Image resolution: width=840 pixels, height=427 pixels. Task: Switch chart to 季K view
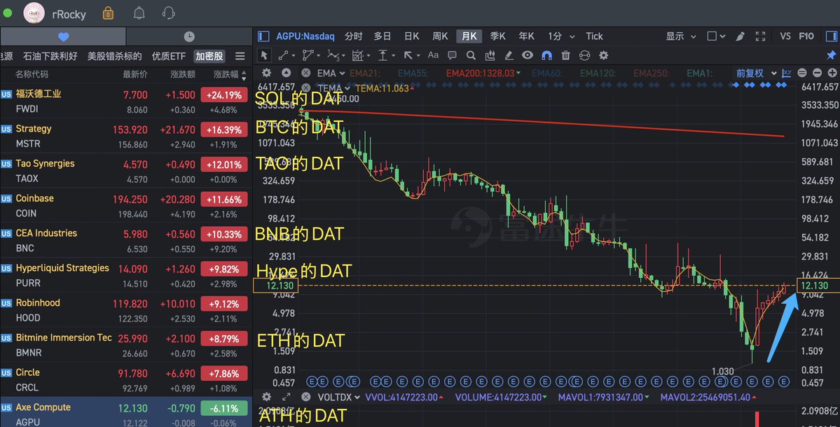point(497,36)
